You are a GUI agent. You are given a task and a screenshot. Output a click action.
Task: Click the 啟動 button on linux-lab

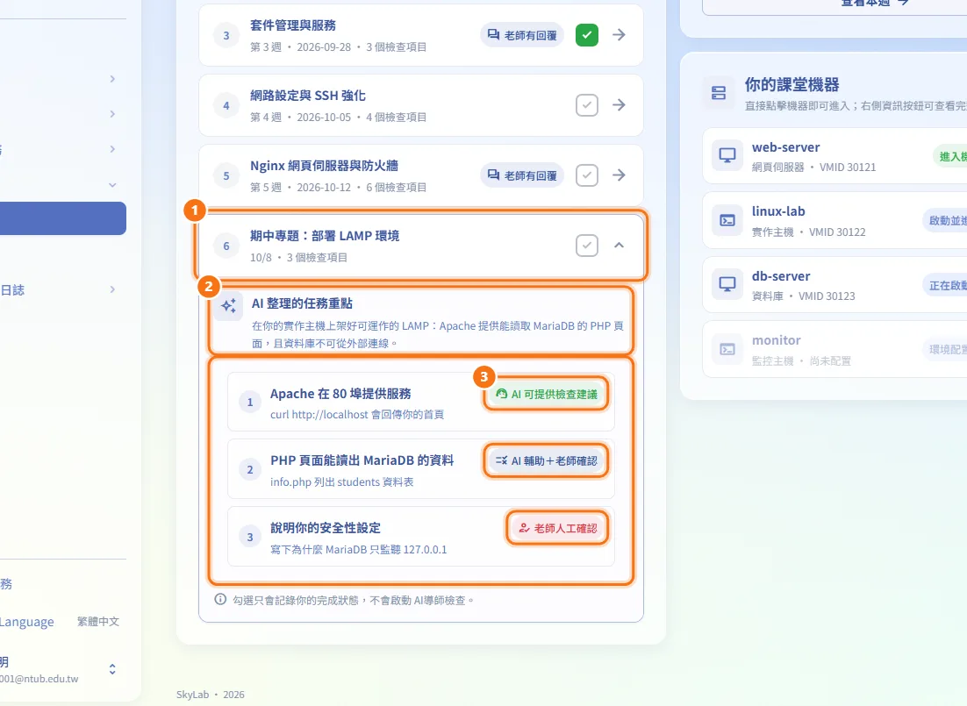(945, 221)
